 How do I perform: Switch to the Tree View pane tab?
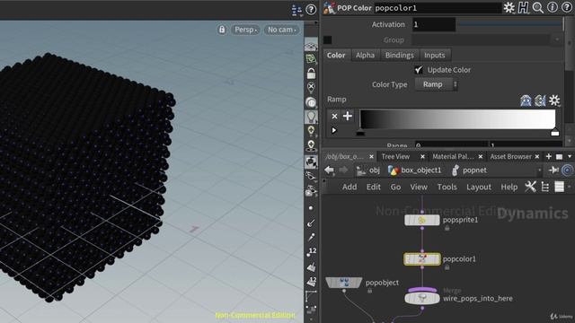point(395,156)
